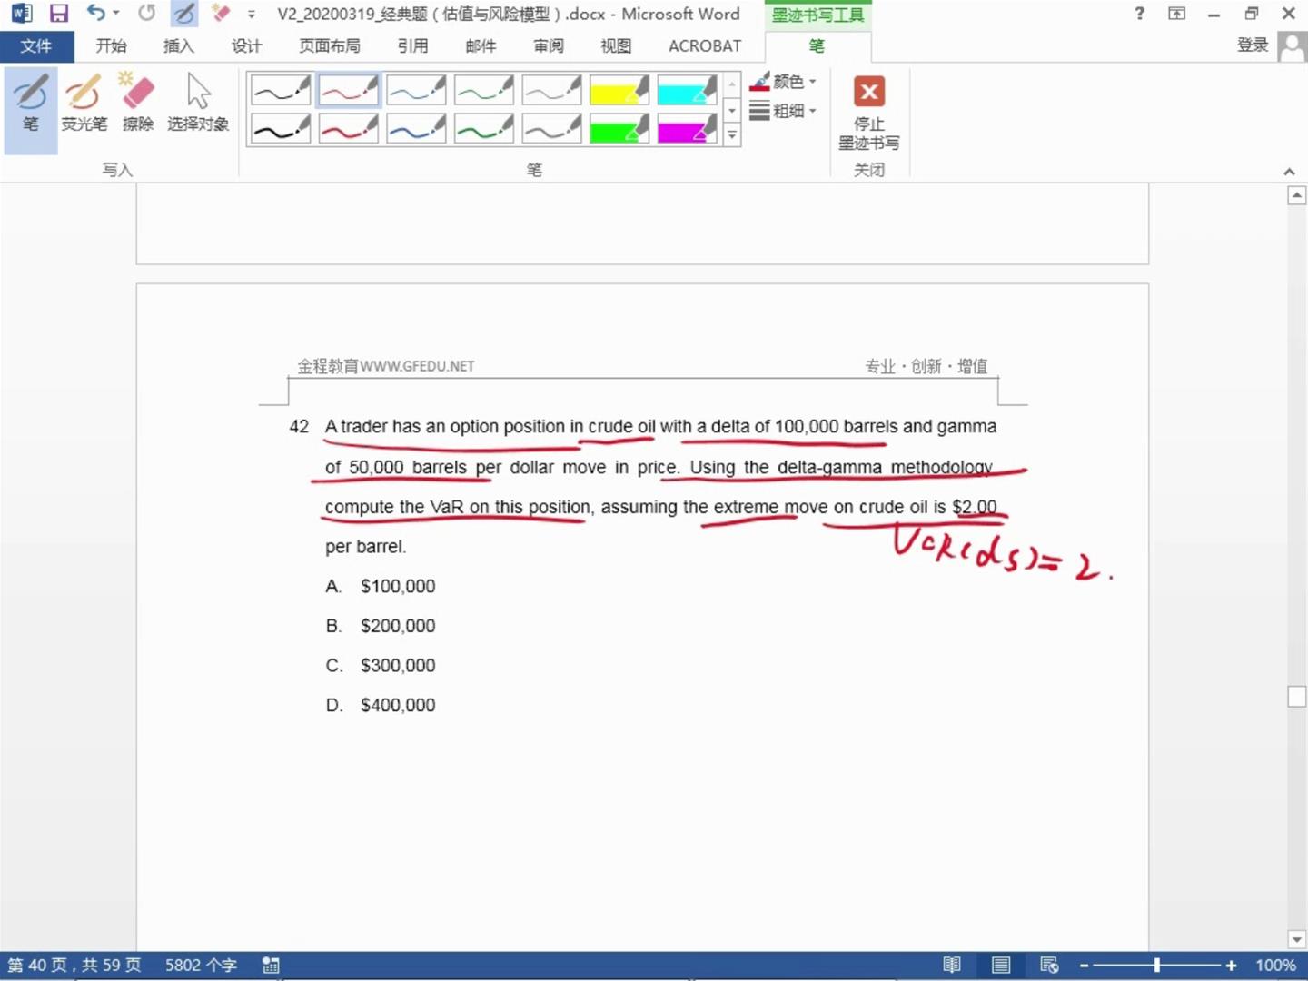This screenshot has width=1308, height=981.
Task: Open the 文件 (File) tab
Action: 36,45
